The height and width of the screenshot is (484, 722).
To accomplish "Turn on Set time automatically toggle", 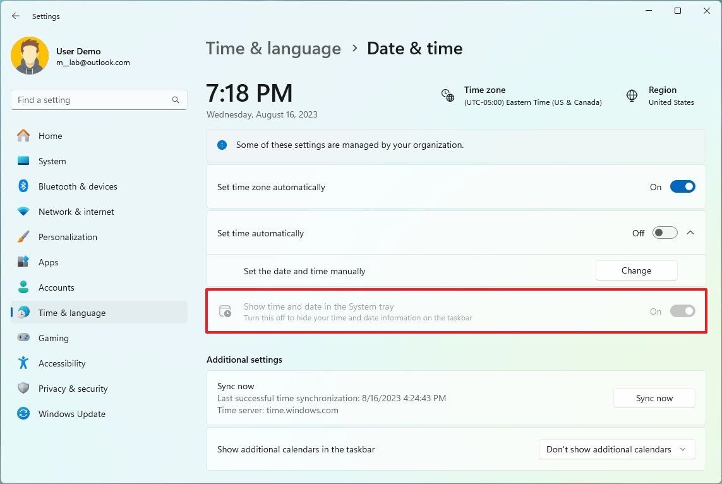I will 665,233.
